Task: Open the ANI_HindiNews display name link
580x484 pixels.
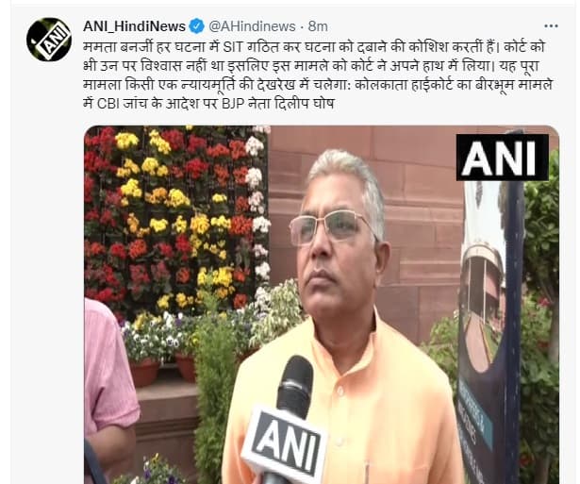Action: [134, 26]
